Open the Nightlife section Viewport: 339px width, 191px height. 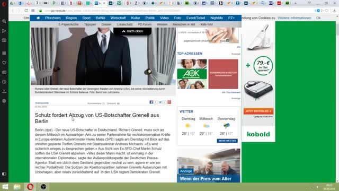217,18
